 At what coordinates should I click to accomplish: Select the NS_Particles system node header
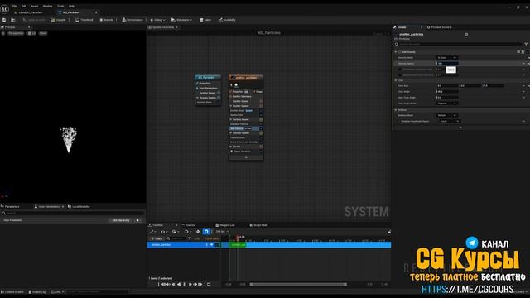pos(208,77)
